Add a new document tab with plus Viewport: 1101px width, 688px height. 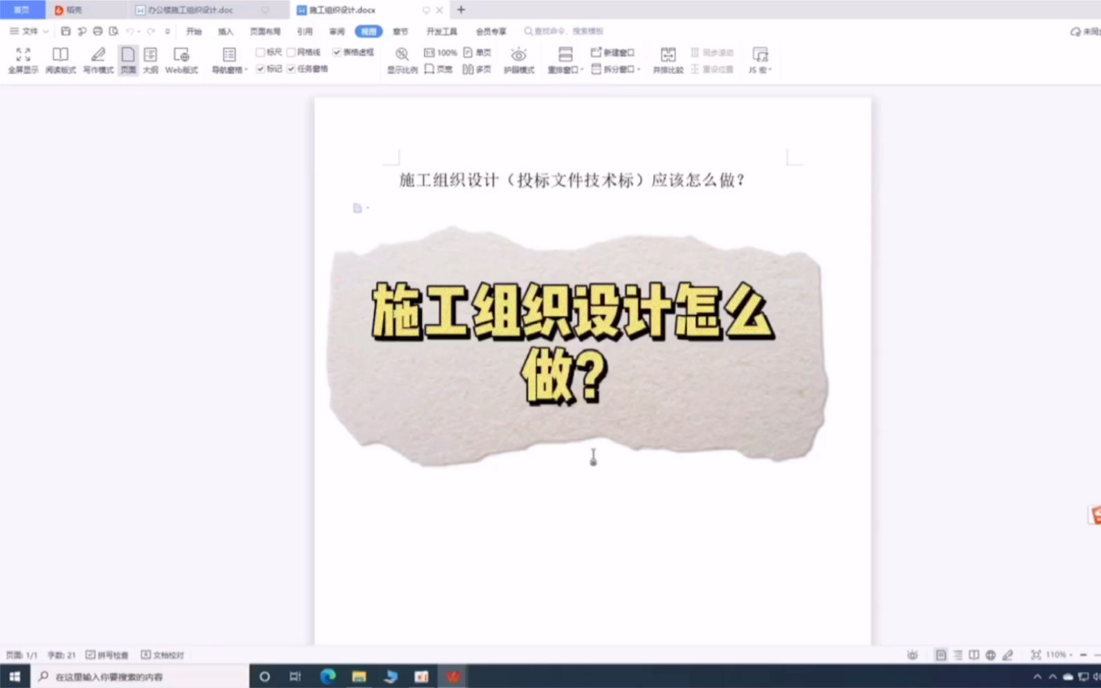point(461,10)
